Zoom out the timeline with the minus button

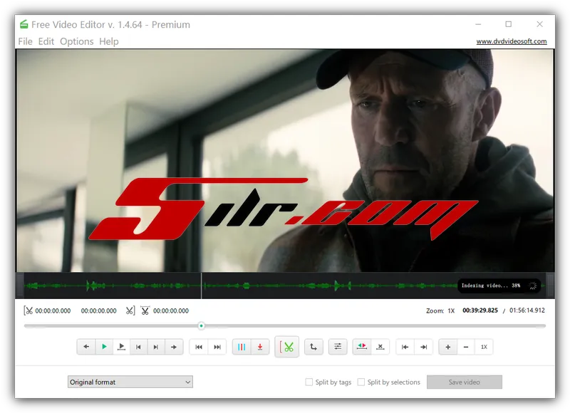click(x=466, y=347)
